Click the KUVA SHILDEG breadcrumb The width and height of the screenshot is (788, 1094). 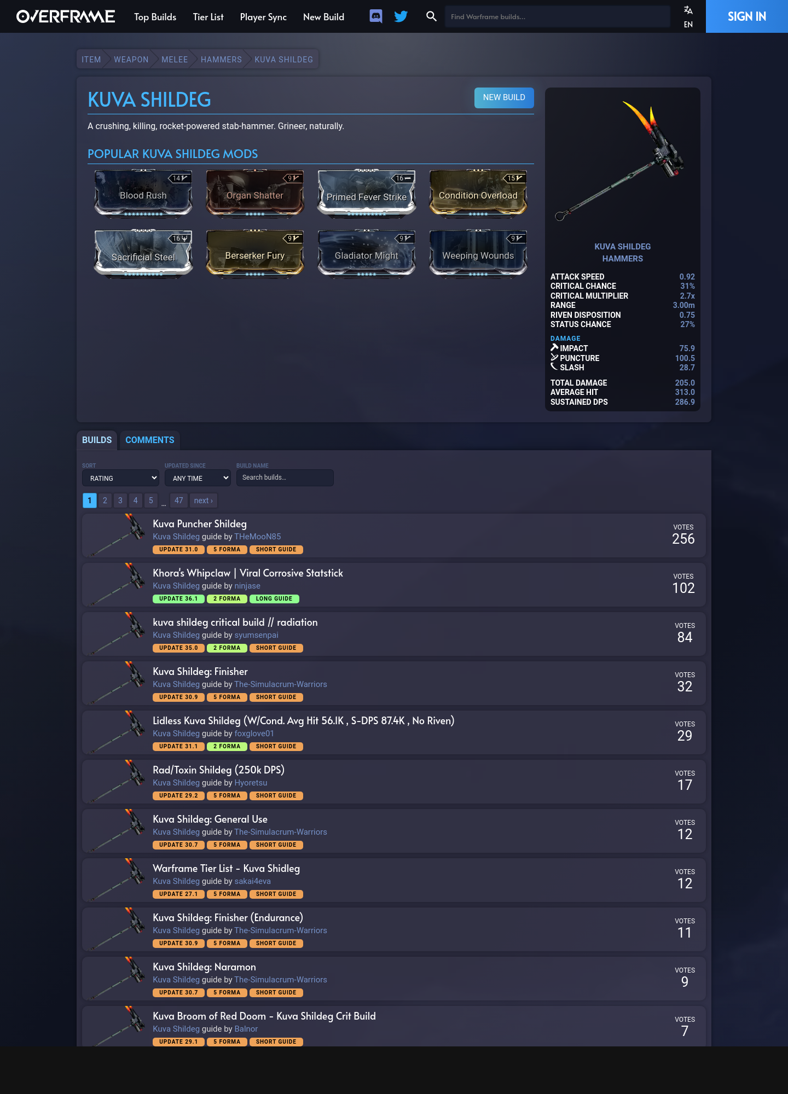coord(284,60)
